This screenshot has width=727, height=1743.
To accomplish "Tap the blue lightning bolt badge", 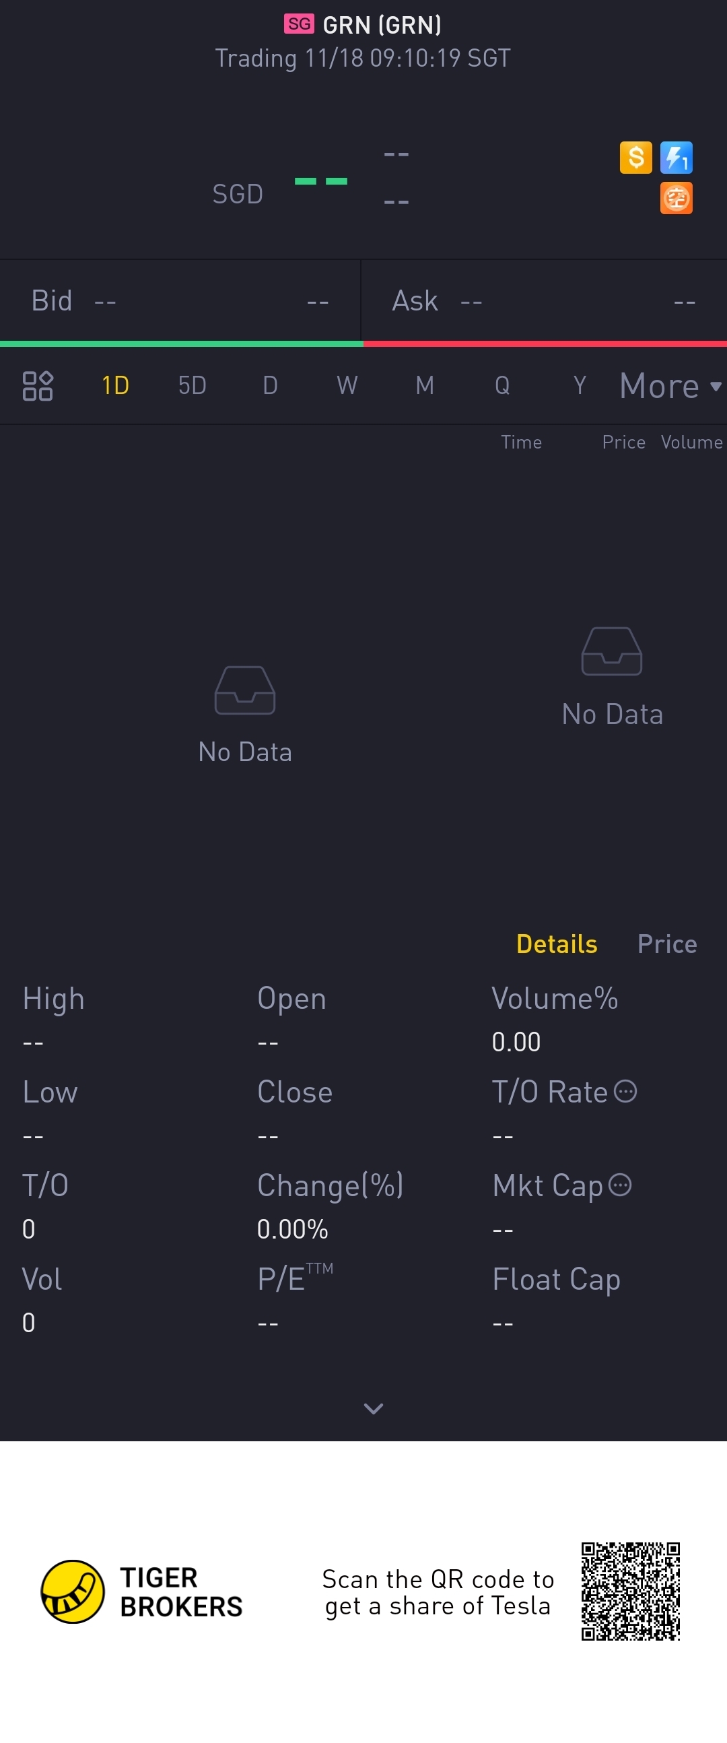I will click(677, 158).
